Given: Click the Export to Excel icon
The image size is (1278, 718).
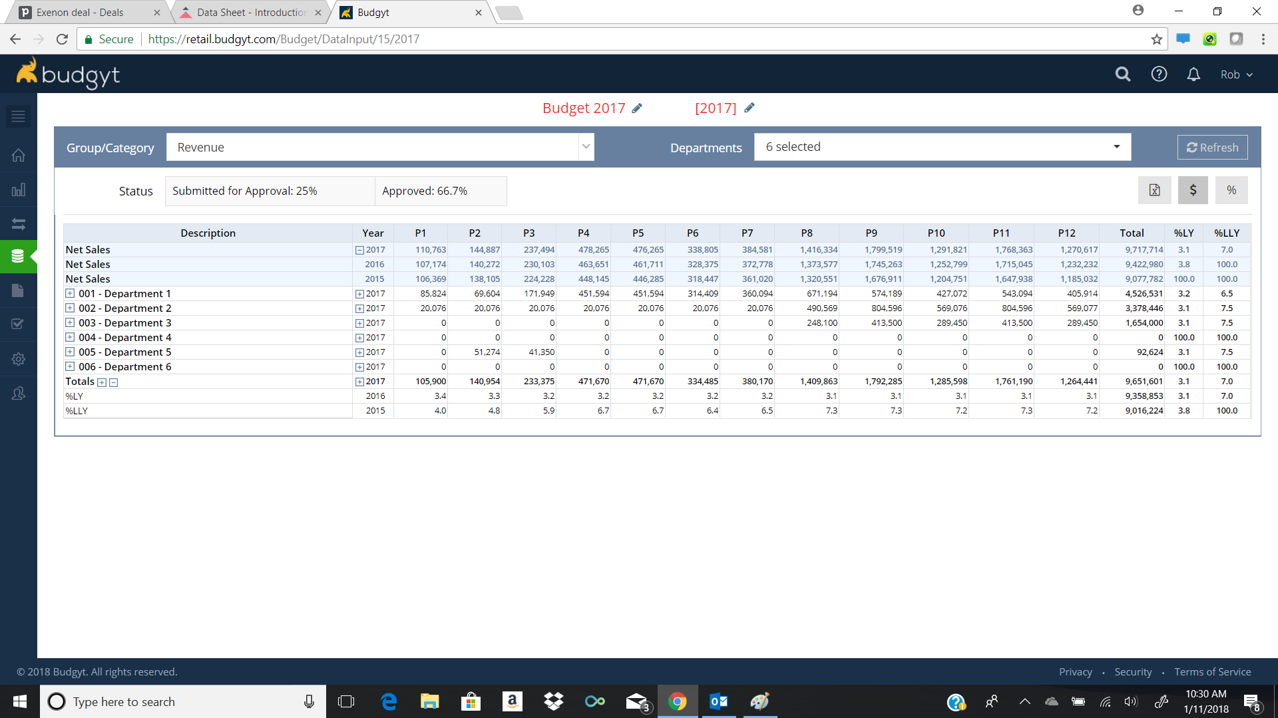Looking at the screenshot, I should [x=1154, y=190].
